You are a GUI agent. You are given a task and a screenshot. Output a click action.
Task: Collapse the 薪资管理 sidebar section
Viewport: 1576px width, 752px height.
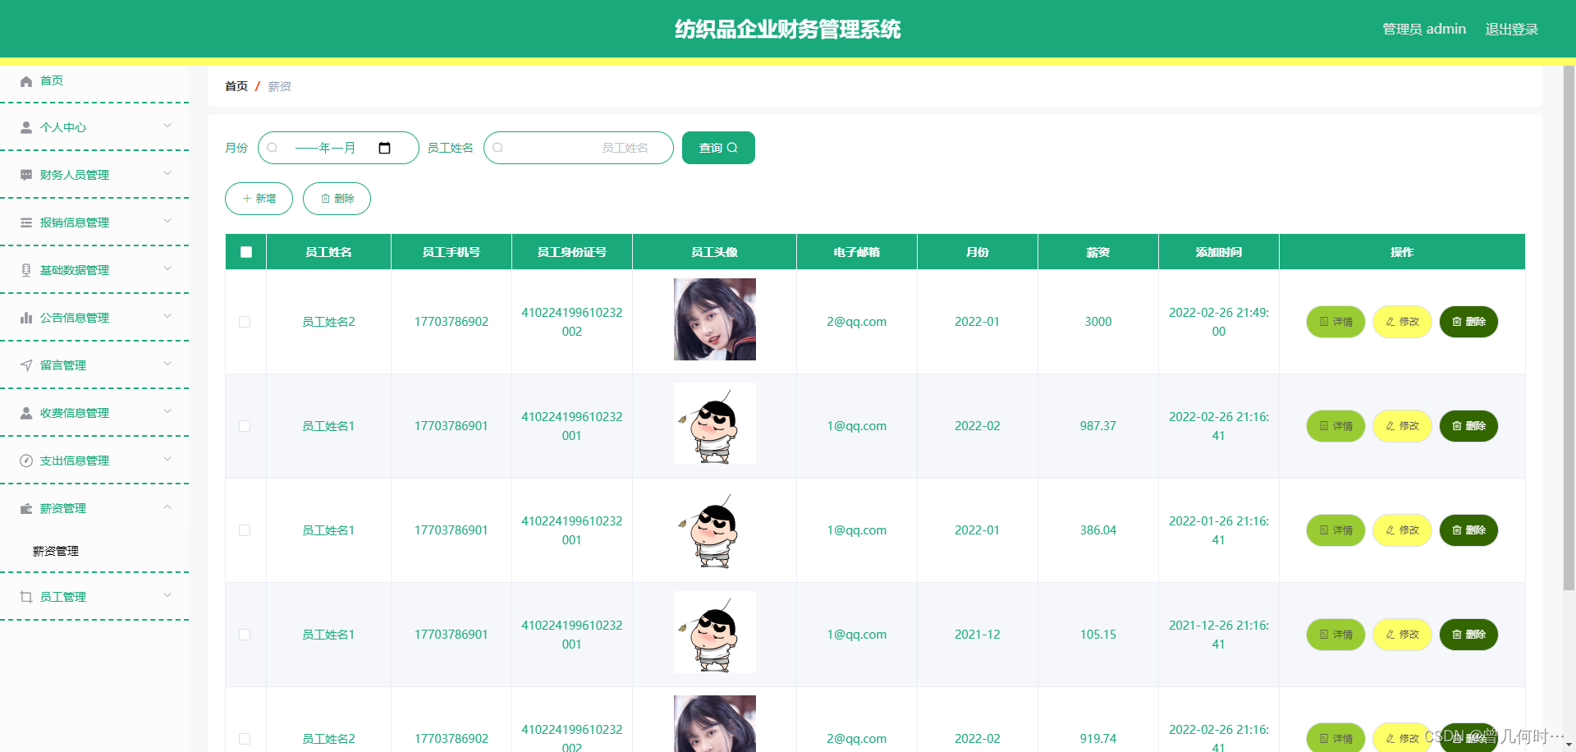(x=167, y=507)
